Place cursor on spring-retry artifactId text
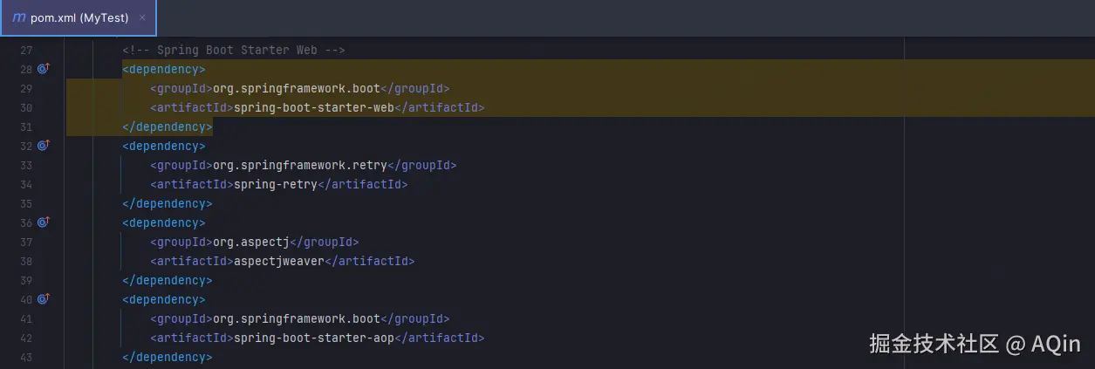 [x=275, y=185]
